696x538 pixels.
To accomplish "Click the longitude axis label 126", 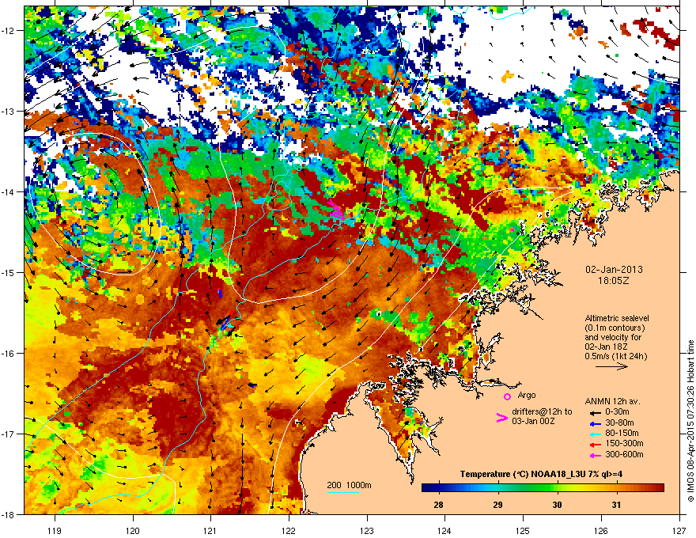I will pos(601,530).
